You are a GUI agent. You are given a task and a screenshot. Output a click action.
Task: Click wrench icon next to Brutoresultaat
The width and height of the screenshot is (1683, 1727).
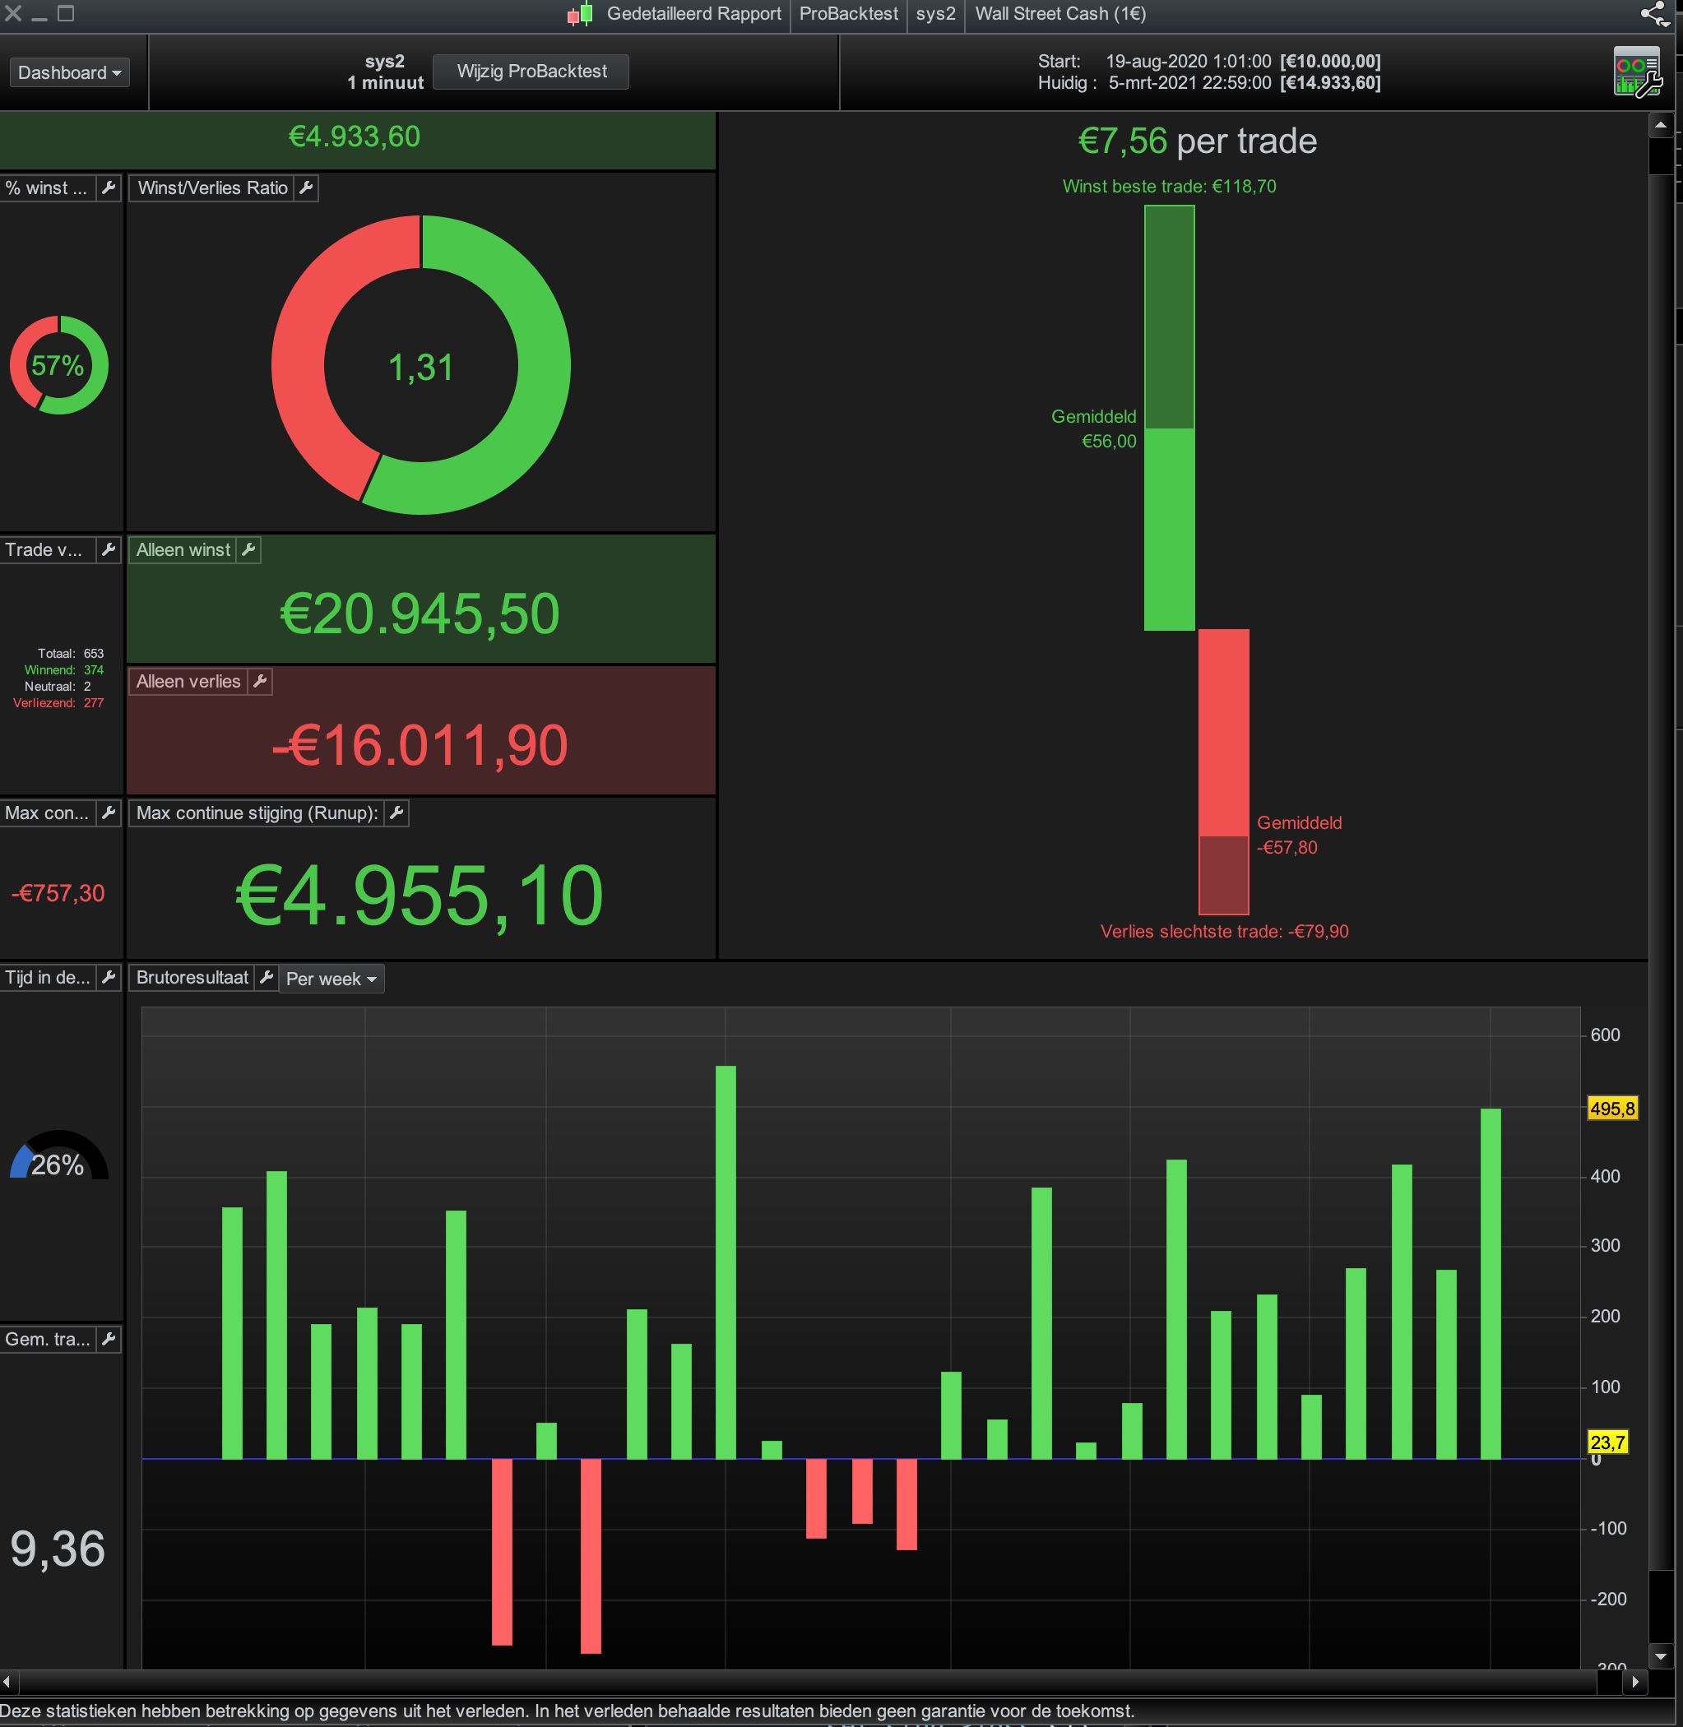coord(266,978)
